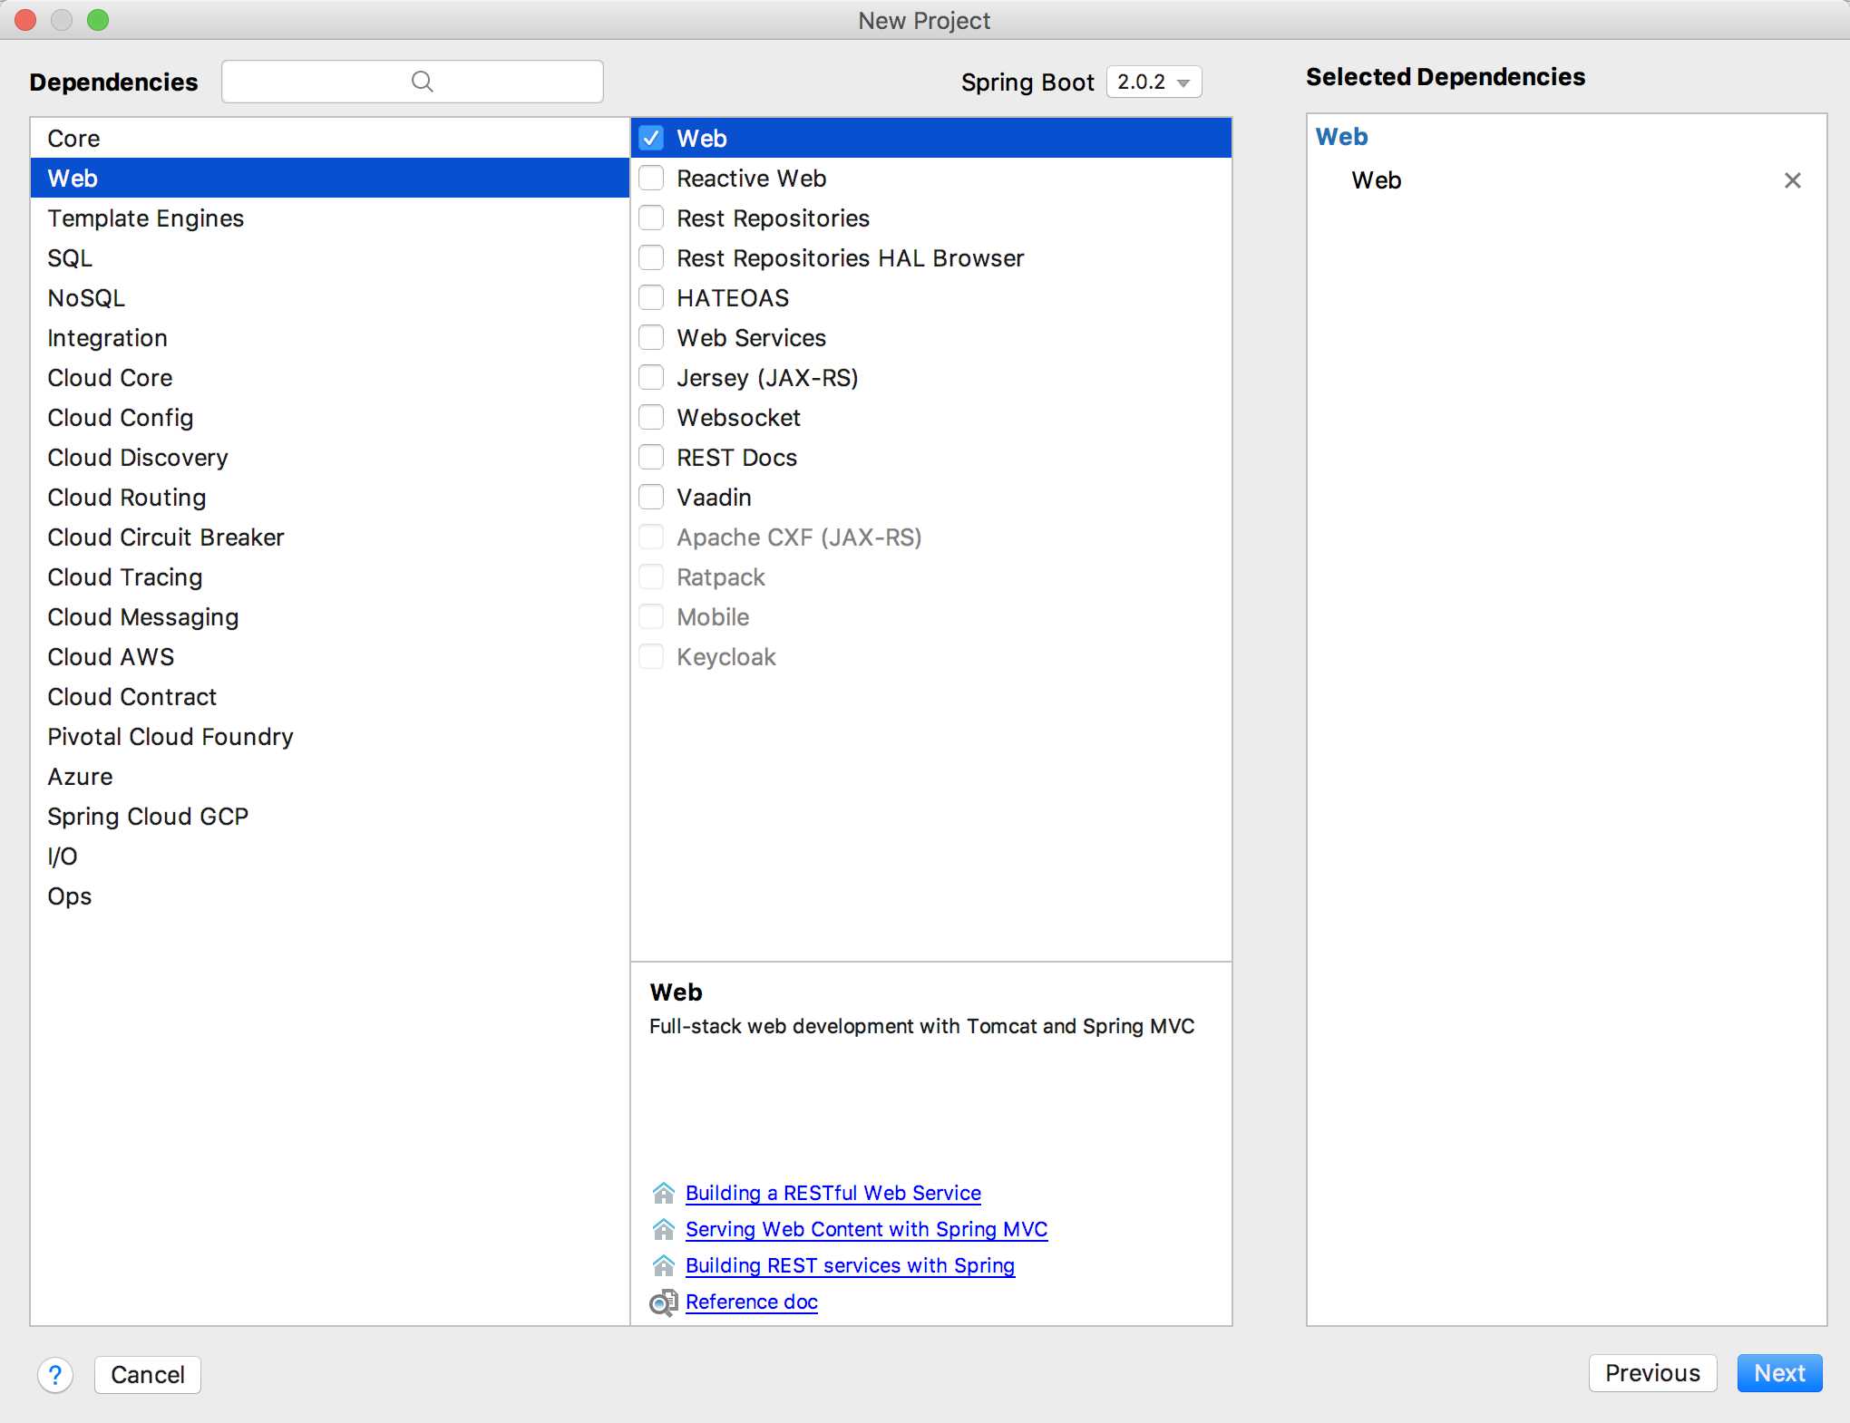The image size is (1850, 1423).
Task: Select the SQL category from sidebar
Action: 69,257
